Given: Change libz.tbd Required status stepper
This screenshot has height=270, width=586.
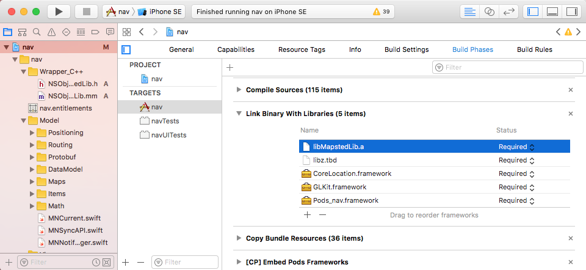Looking at the screenshot, I should point(532,160).
